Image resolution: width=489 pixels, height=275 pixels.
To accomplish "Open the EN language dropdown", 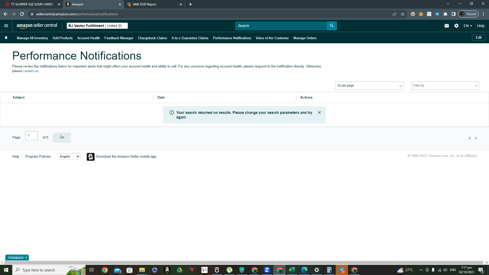I will pyautogui.click(x=468, y=26).
